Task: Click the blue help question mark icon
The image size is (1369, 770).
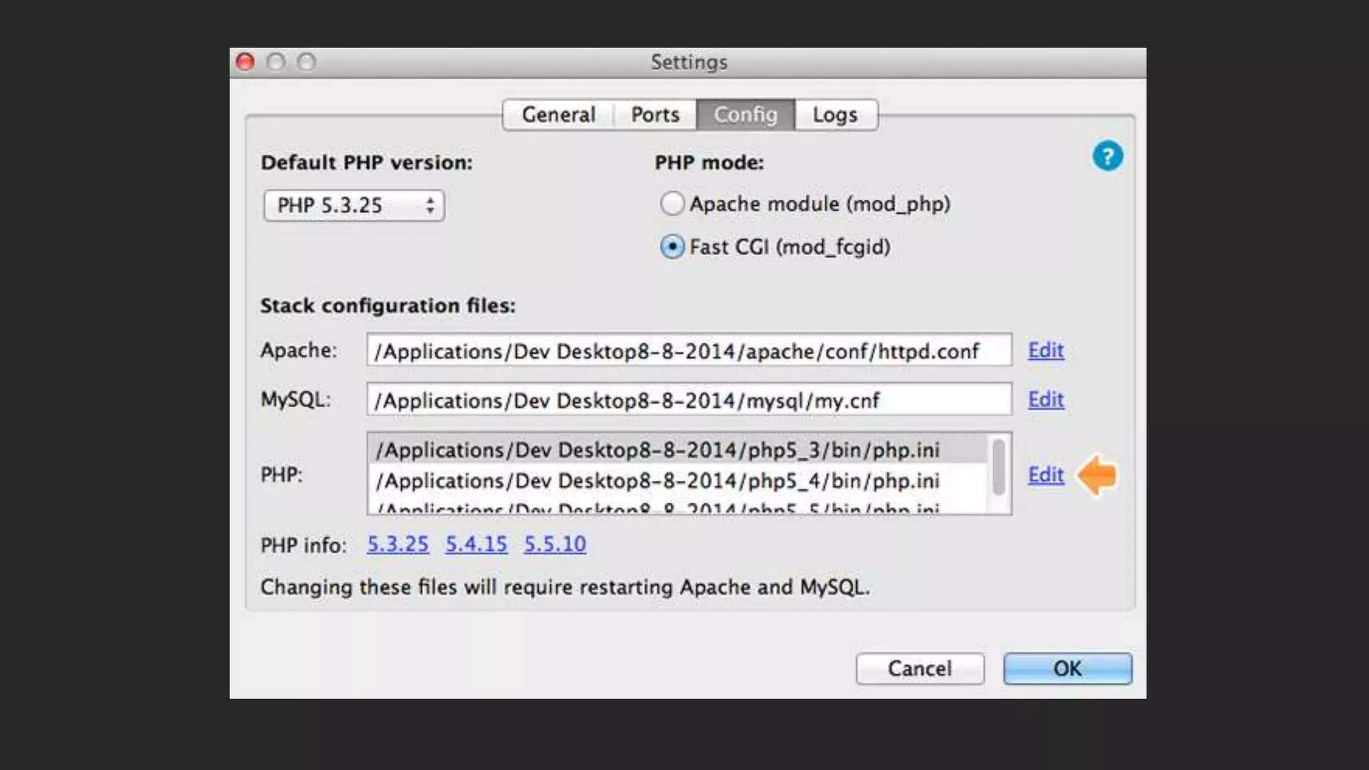Action: click(1107, 156)
